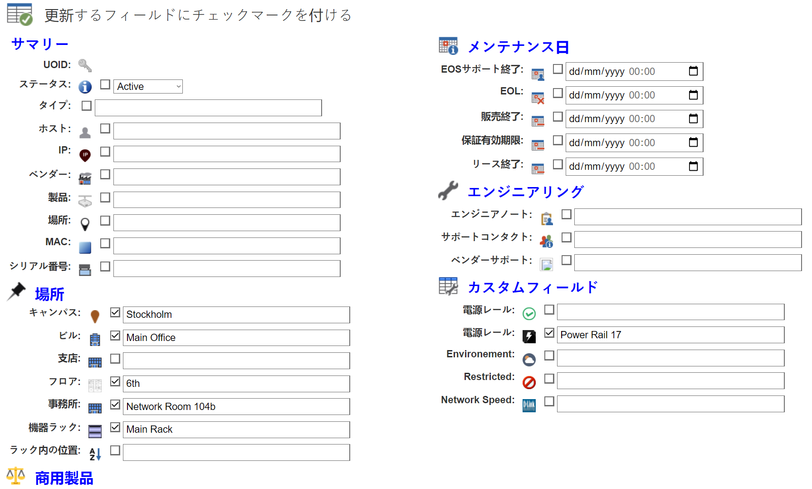Check the ラック内の位置 checkbox

pyautogui.click(x=115, y=450)
